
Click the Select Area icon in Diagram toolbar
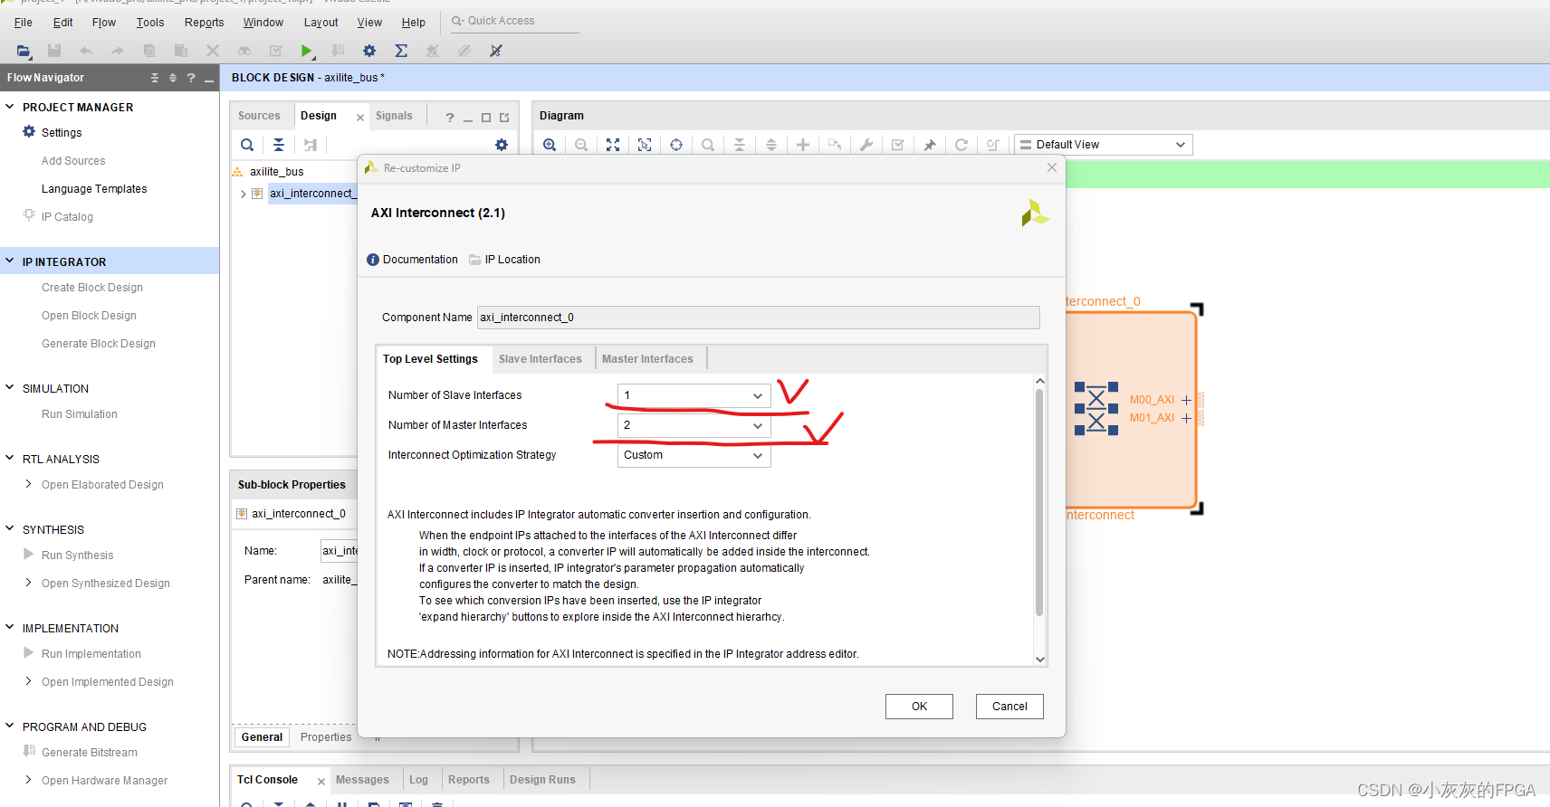point(645,145)
